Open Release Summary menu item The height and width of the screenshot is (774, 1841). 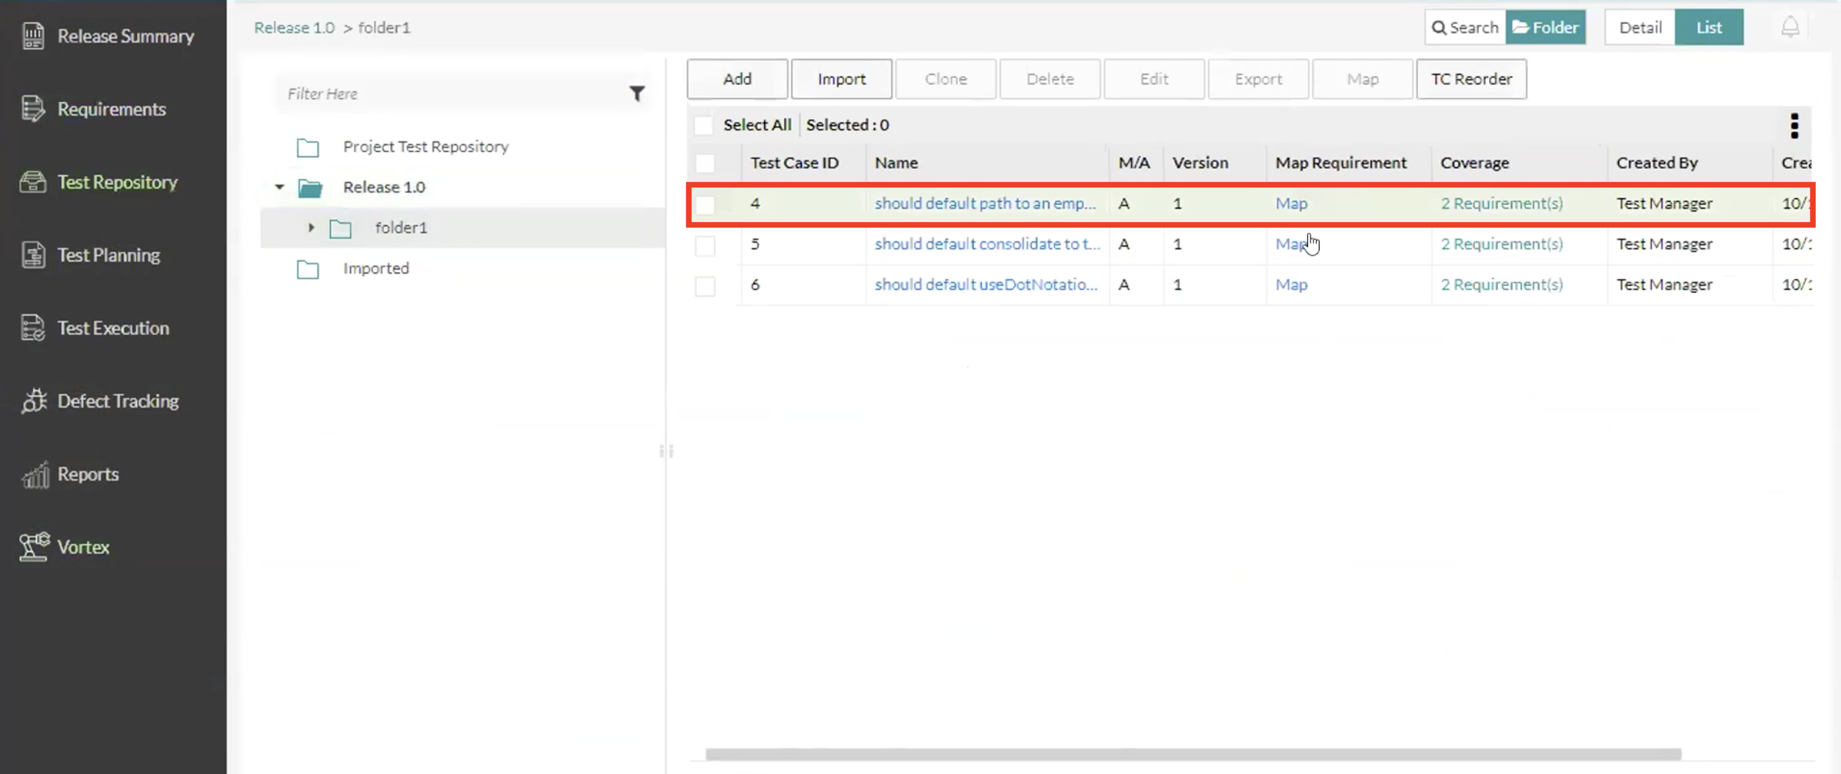[126, 36]
